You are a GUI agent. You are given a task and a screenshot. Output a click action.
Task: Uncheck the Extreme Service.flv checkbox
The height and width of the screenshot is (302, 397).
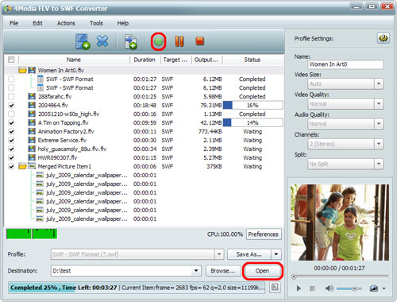coord(11,140)
